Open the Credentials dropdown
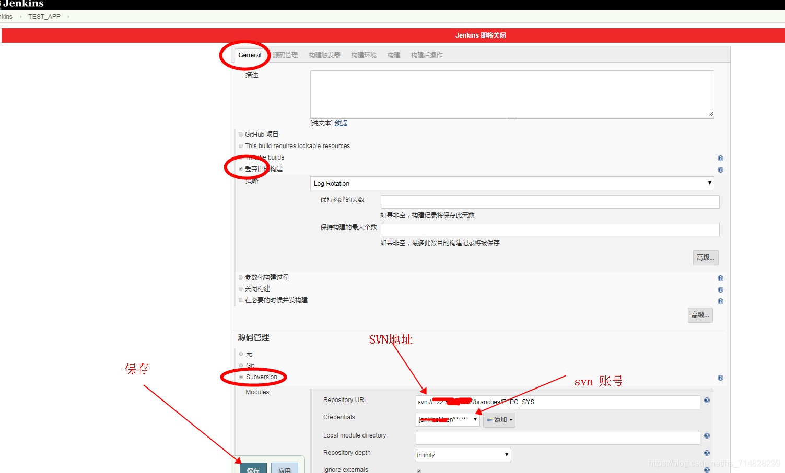Image resolution: width=785 pixels, height=473 pixels. 448,419
